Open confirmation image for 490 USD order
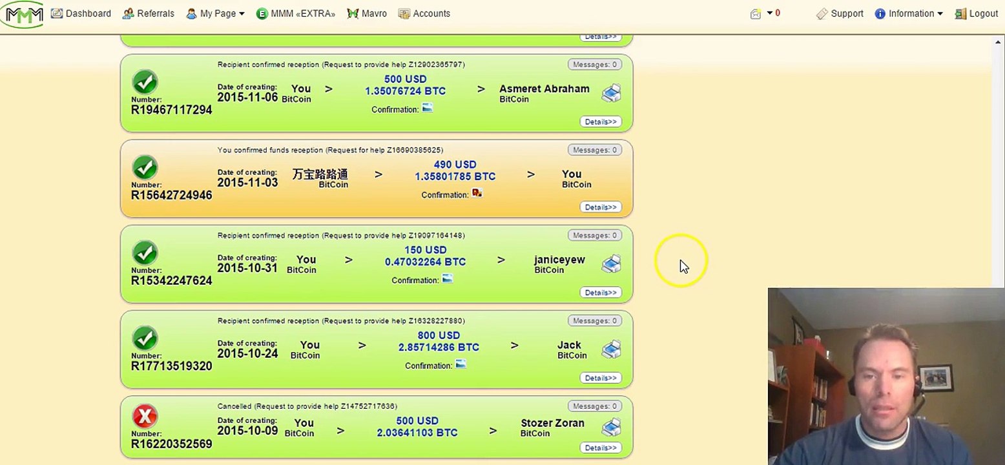The width and height of the screenshot is (1005, 465). coord(477,193)
